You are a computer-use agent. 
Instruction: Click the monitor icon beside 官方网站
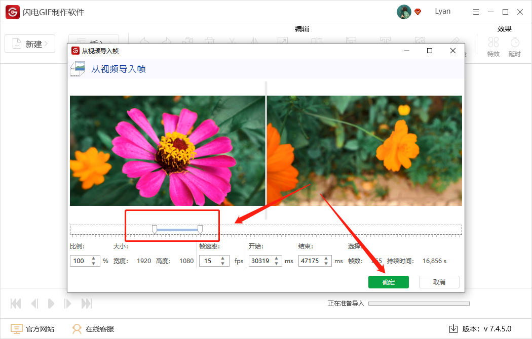point(17,329)
